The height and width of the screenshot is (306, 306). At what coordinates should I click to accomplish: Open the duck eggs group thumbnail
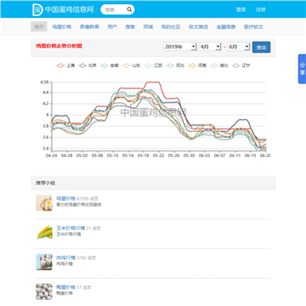click(x=44, y=292)
